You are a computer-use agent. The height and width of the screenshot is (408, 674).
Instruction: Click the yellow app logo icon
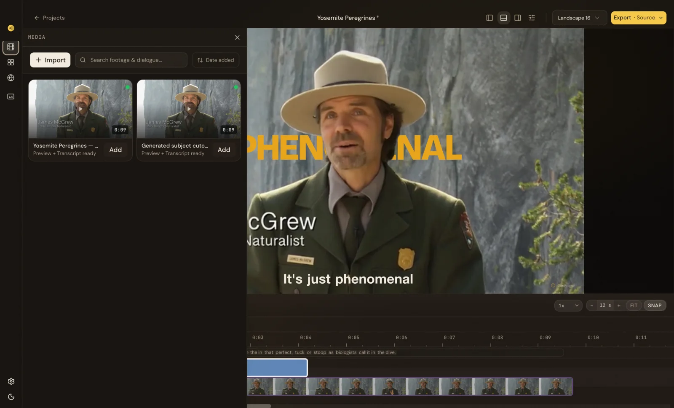11,28
